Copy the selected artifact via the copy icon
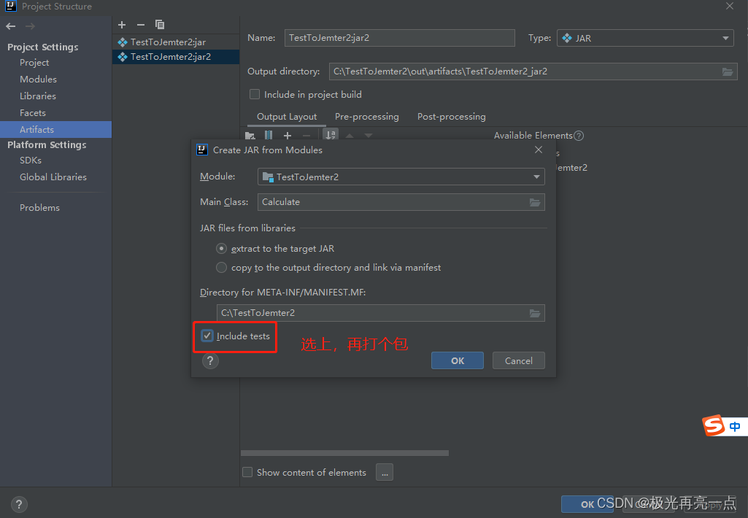Viewport: 748px width, 518px height. tap(159, 25)
